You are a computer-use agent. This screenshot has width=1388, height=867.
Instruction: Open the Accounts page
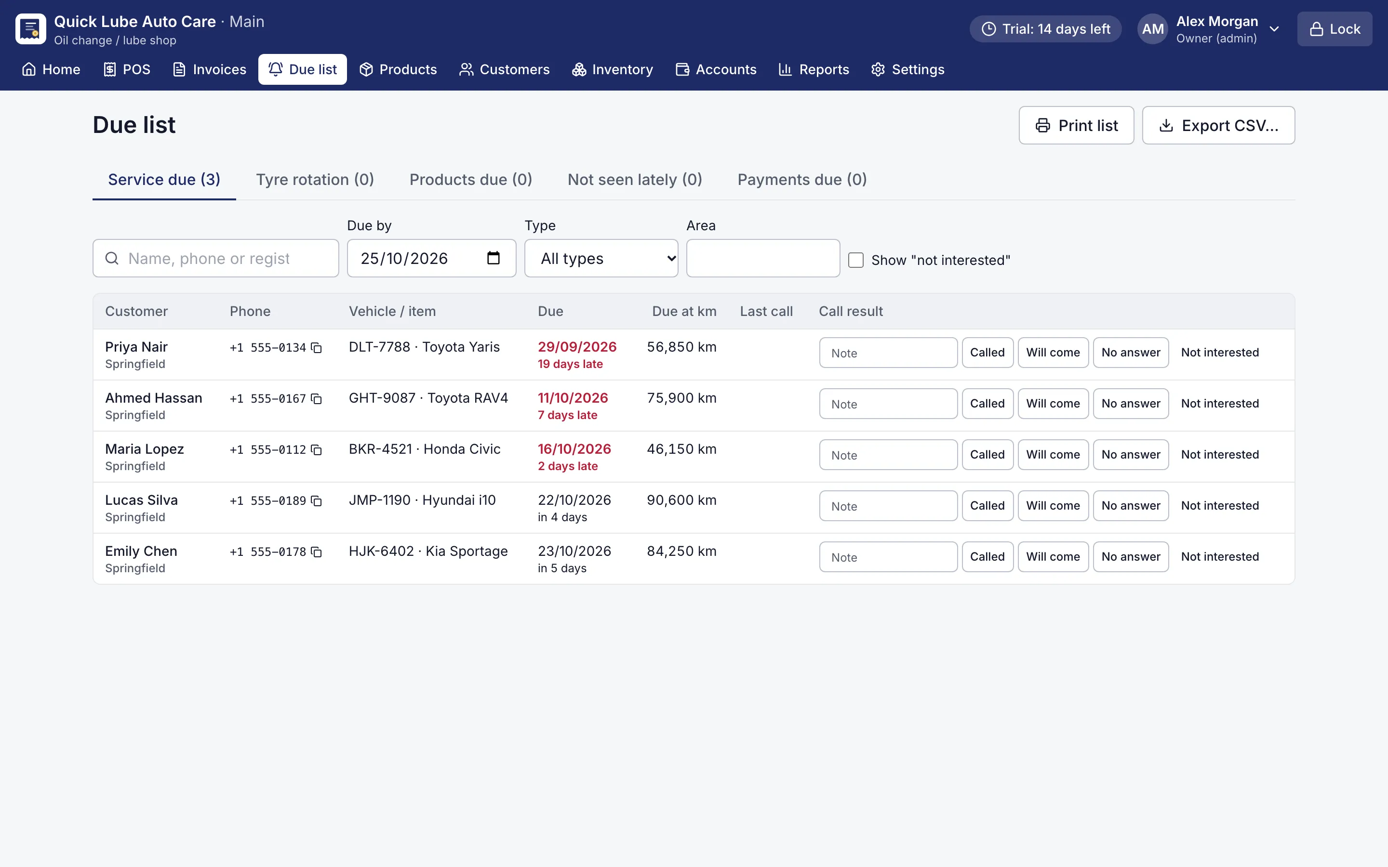click(x=716, y=69)
